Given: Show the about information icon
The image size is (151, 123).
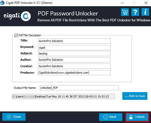Looking at the screenshot, I should (x=145, y=12).
